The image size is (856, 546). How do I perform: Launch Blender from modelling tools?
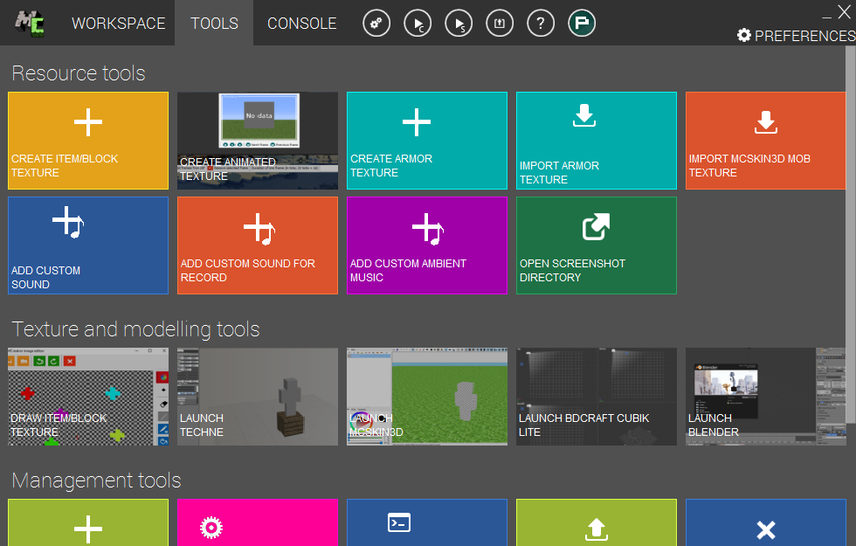tap(766, 397)
